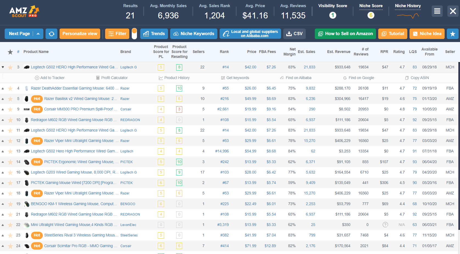The width and height of the screenshot is (460, 254).
Task: Sort by the Net Margin column header
Action: point(290,52)
